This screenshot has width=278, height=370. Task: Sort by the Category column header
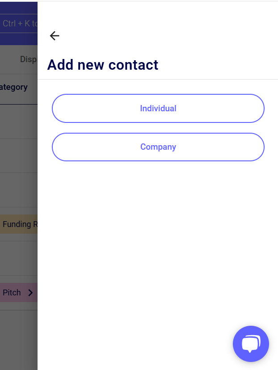pos(14,87)
